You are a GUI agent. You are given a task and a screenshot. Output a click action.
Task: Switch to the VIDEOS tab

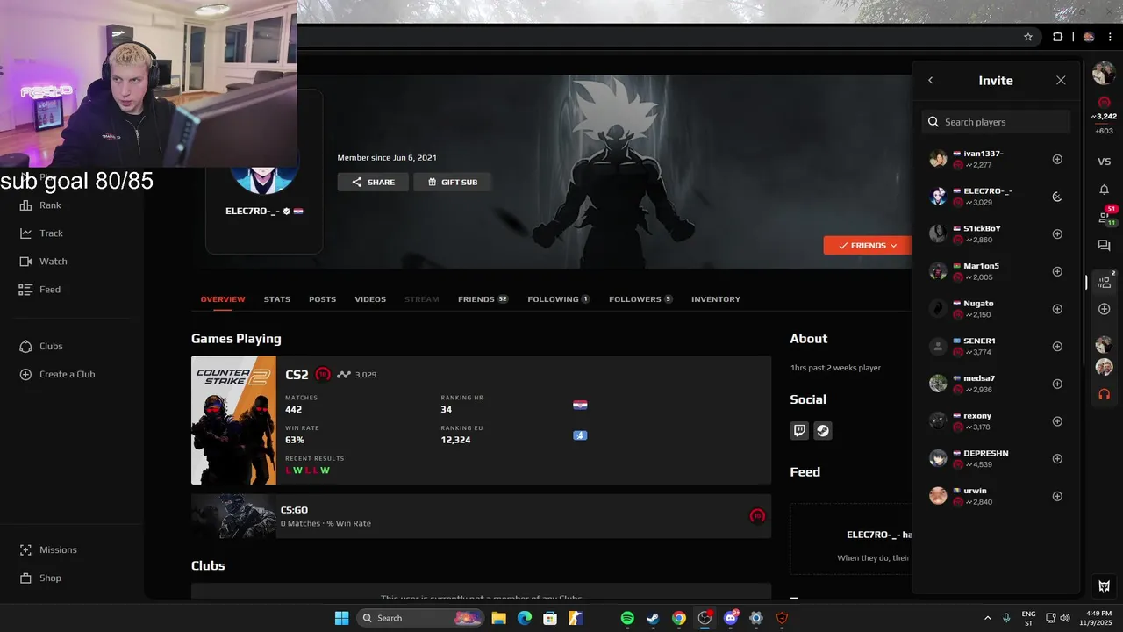370,299
